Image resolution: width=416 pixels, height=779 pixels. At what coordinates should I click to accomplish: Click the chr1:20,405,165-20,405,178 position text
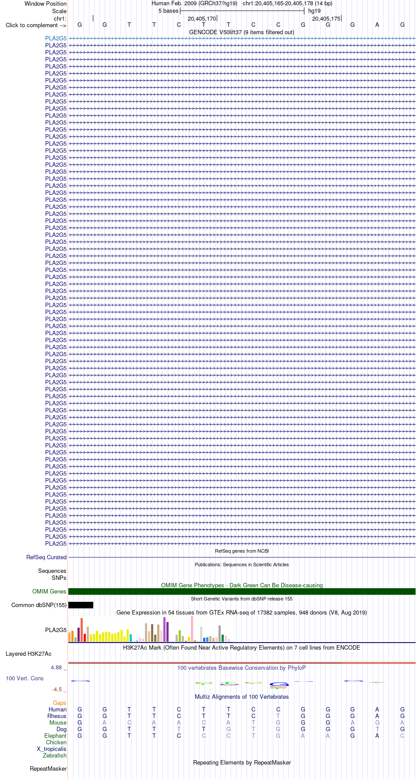coord(287,4)
